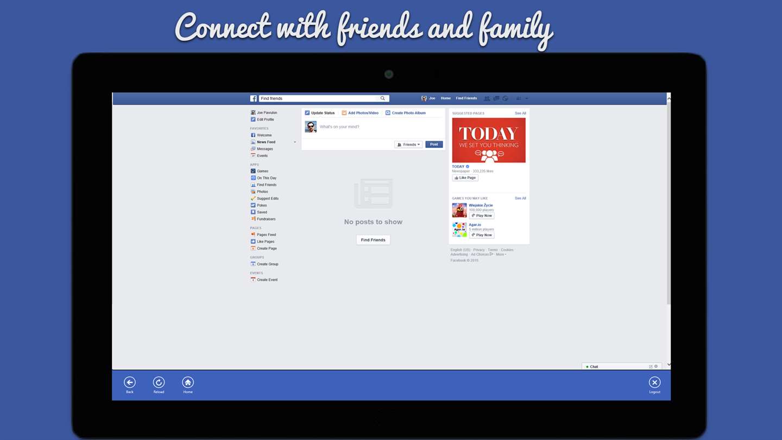
Task: Open Events in the favorites sidebar
Action: tap(260, 156)
